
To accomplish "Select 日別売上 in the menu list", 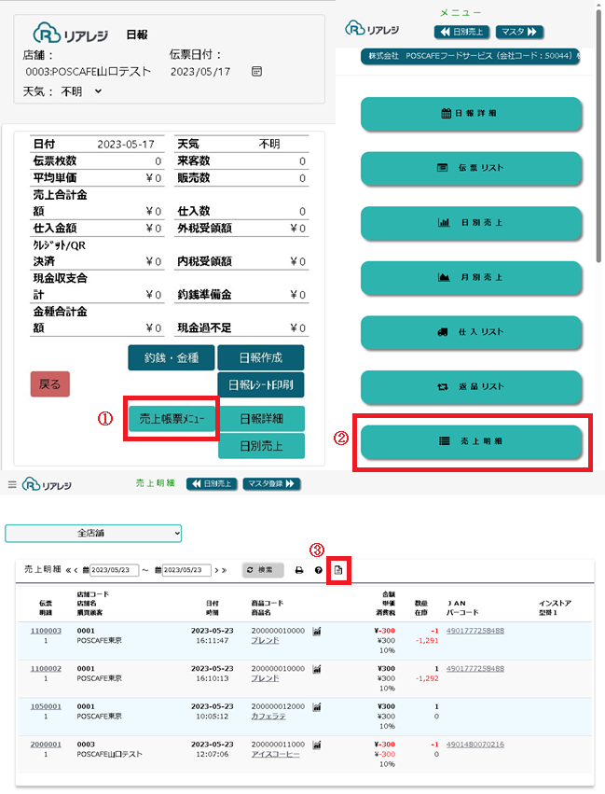I will 471,223.
